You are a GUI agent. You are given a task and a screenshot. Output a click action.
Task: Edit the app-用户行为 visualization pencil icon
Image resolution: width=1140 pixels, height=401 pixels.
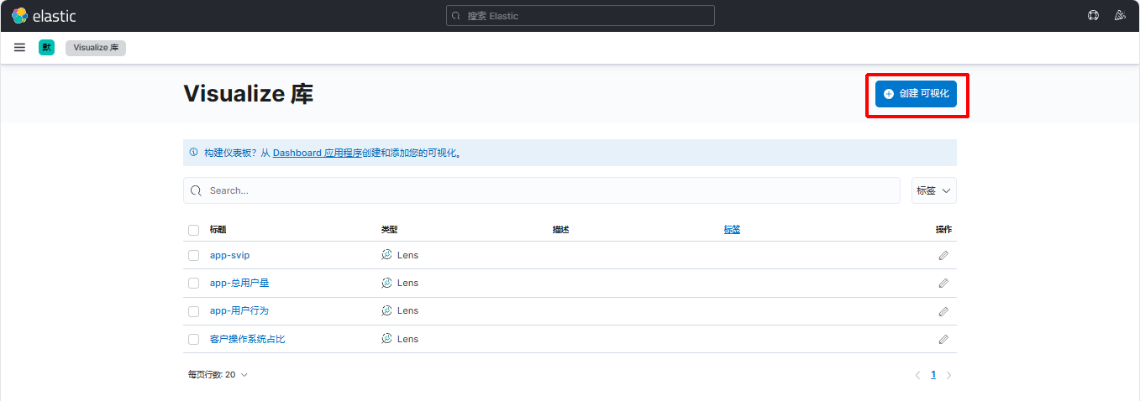pos(943,311)
